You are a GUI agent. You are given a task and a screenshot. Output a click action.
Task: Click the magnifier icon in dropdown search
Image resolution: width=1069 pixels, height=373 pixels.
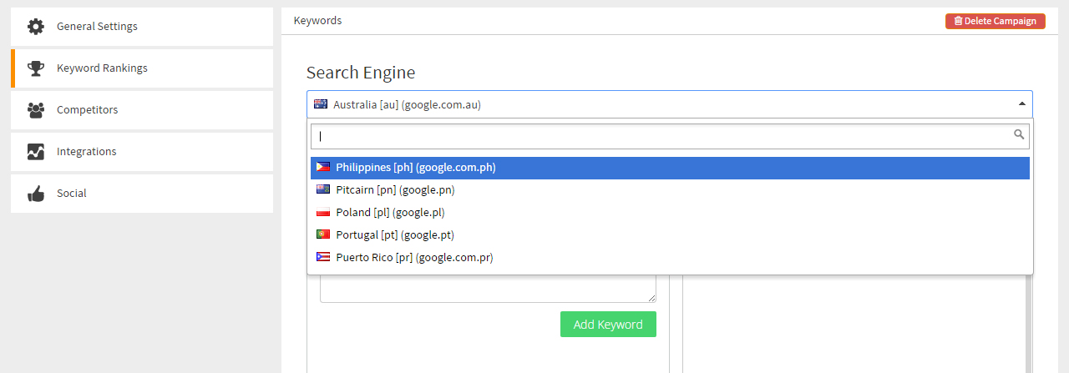pyautogui.click(x=1019, y=134)
